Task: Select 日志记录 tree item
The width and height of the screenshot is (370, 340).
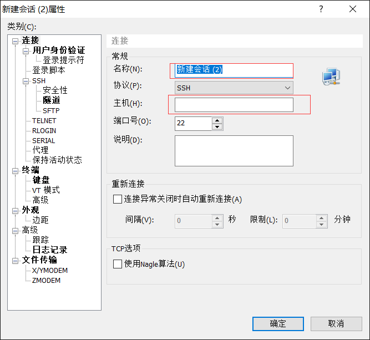Action: [x=50, y=250]
